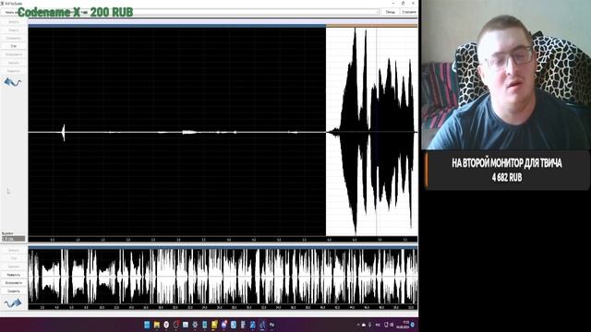Click the rightmost button in the top bar

pos(409,12)
